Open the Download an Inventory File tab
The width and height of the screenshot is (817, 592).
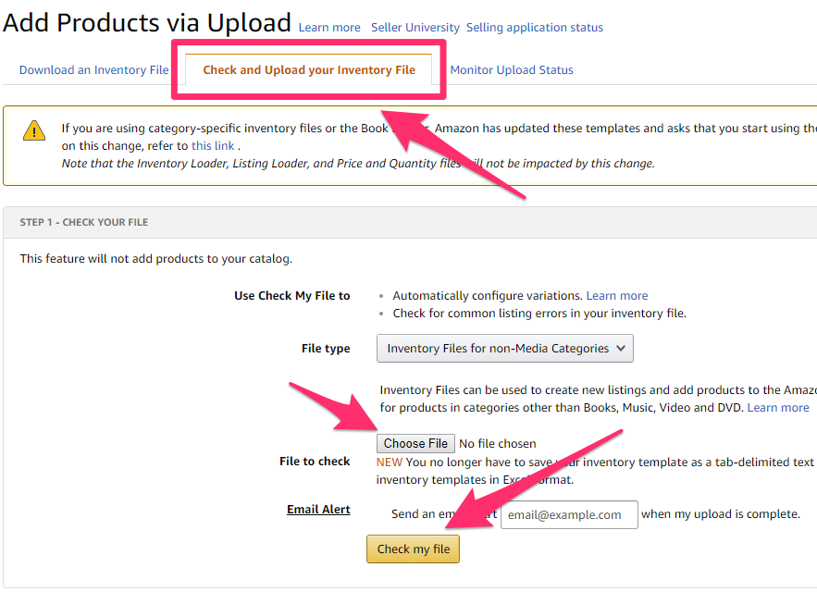[x=93, y=69]
